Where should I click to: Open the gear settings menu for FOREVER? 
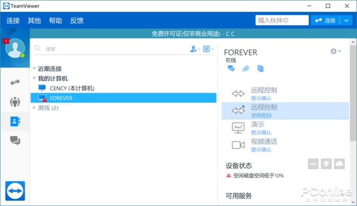pos(336,51)
